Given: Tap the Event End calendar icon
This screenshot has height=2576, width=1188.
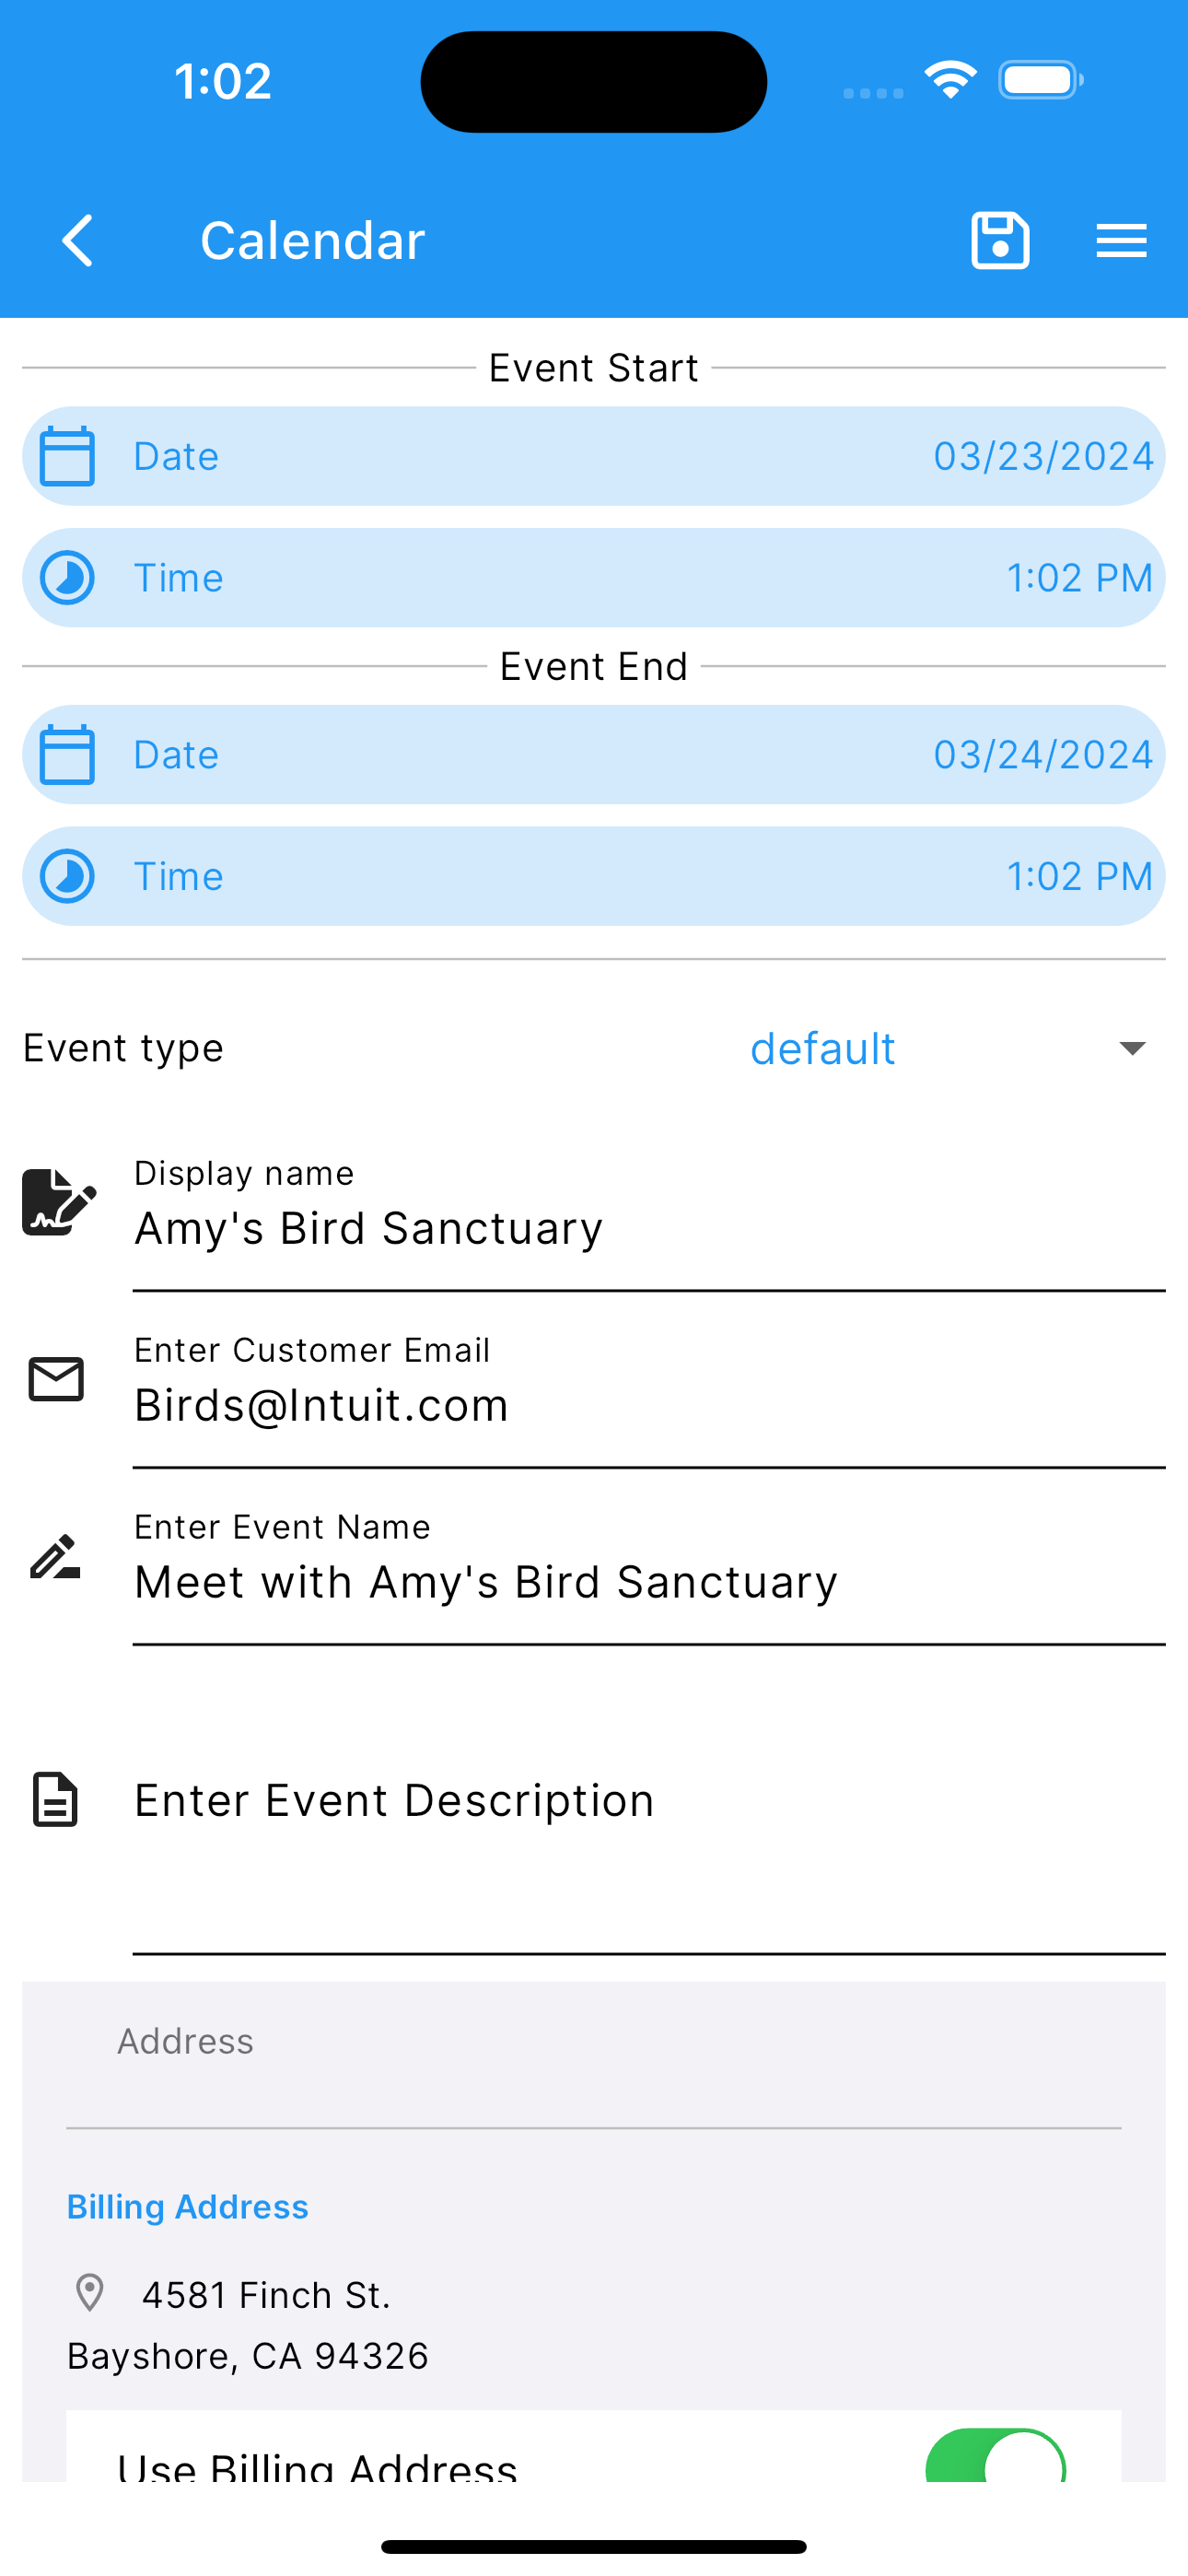Looking at the screenshot, I should click(x=67, y=755).
